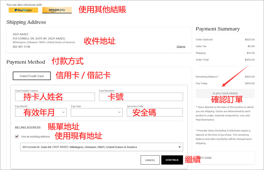Select the Debit/Credit Card payment tab

pos(32,76)
